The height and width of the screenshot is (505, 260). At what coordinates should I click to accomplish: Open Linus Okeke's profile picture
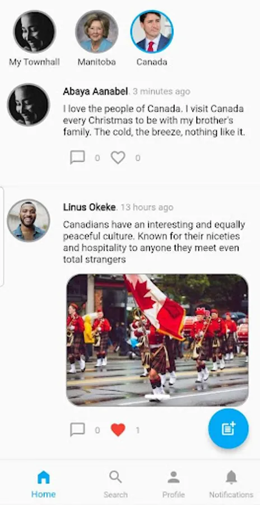coord(29,221)
